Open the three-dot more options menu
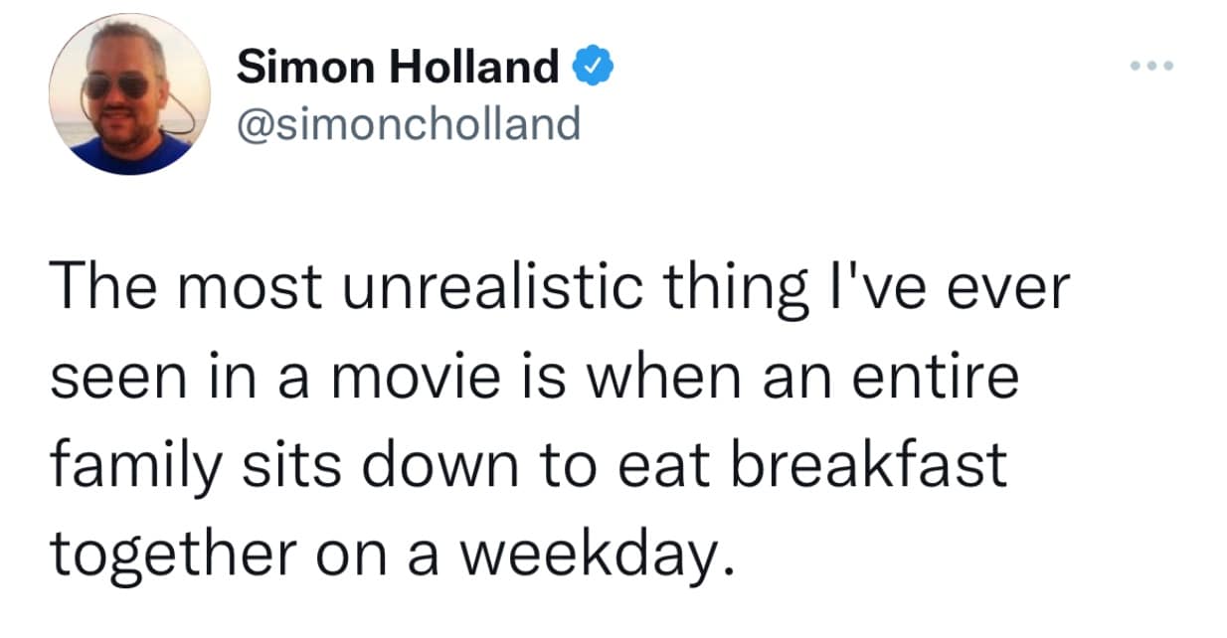 tap(1152, 66)
